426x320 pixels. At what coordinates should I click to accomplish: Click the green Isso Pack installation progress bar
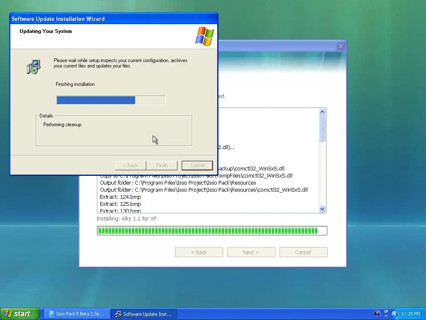[212, 231]
